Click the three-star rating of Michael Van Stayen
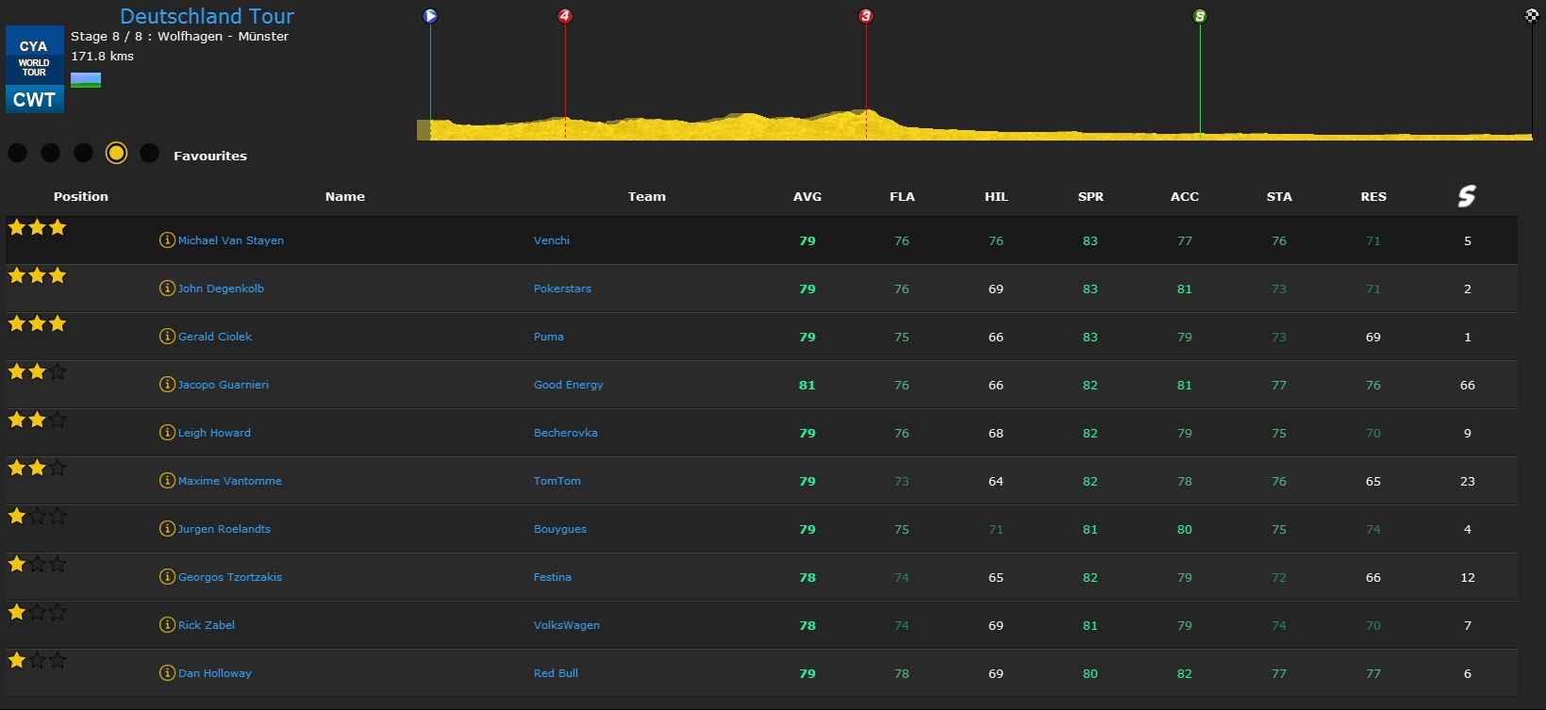 coord(37,227)
